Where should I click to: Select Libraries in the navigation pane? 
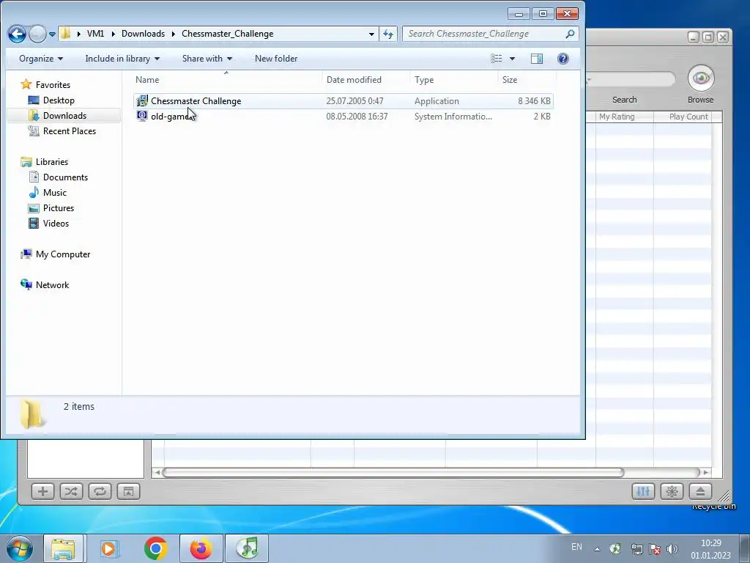click(x=52, y=162)
